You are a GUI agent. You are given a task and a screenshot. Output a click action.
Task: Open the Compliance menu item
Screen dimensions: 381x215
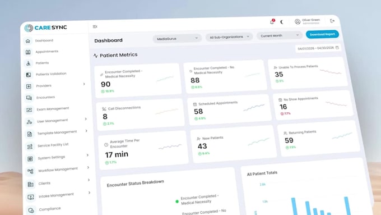[50, 209]
